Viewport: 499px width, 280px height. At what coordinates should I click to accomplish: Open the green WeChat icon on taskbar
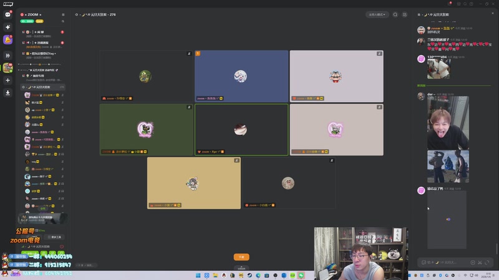pyautogui.click(x=301, y=275)
